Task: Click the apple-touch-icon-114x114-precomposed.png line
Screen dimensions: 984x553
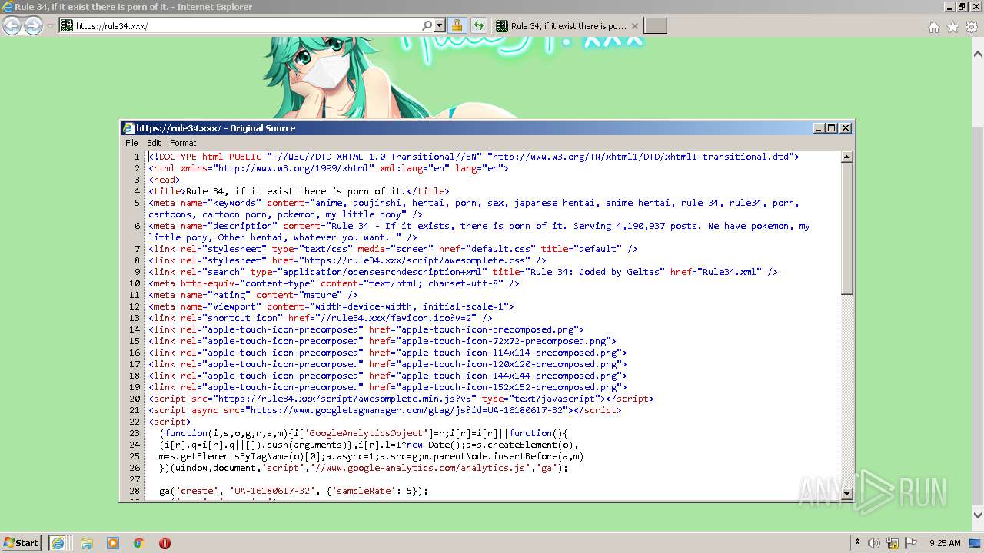Action: 387,353
